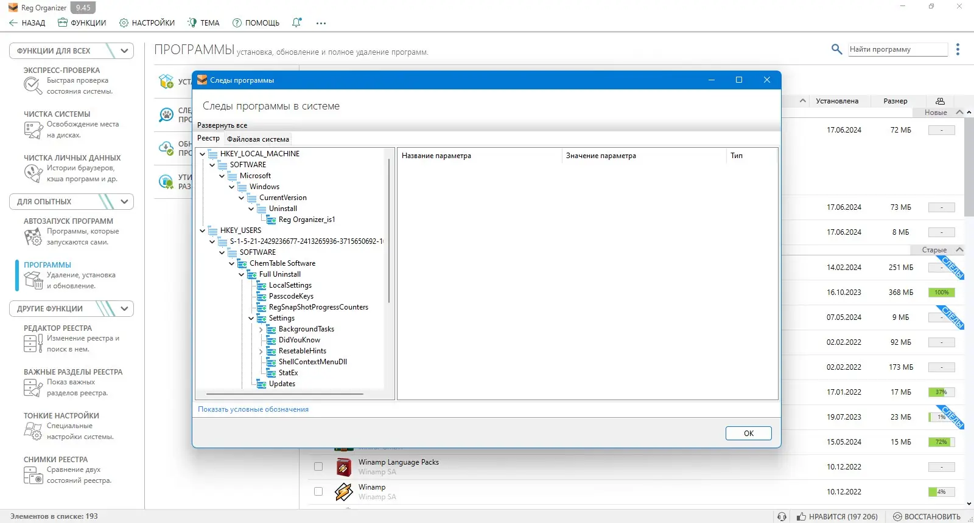974x523 pixels.
Task: Click the headset support icon in status bar
Action: pyautogui.click(x=782, y=516)
